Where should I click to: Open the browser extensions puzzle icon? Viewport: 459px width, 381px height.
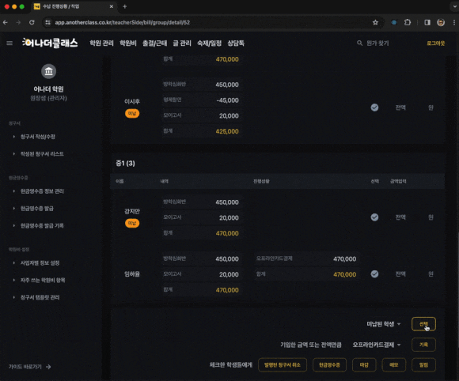408,22
